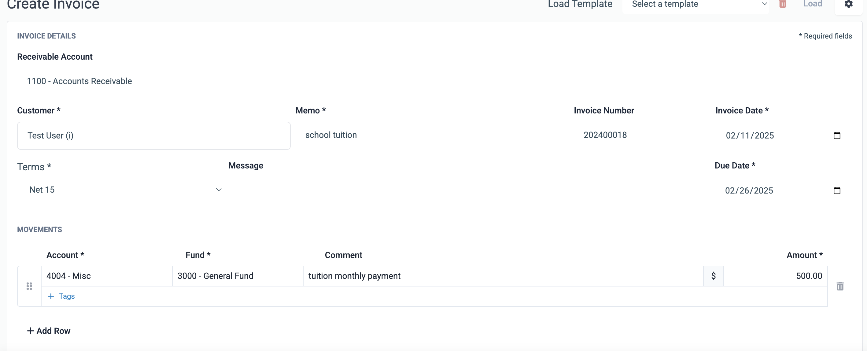The width and height of the screenshot is (867, 351).
Task: Open the Customer field showing Test User
Action: click(x=154, y=136)
